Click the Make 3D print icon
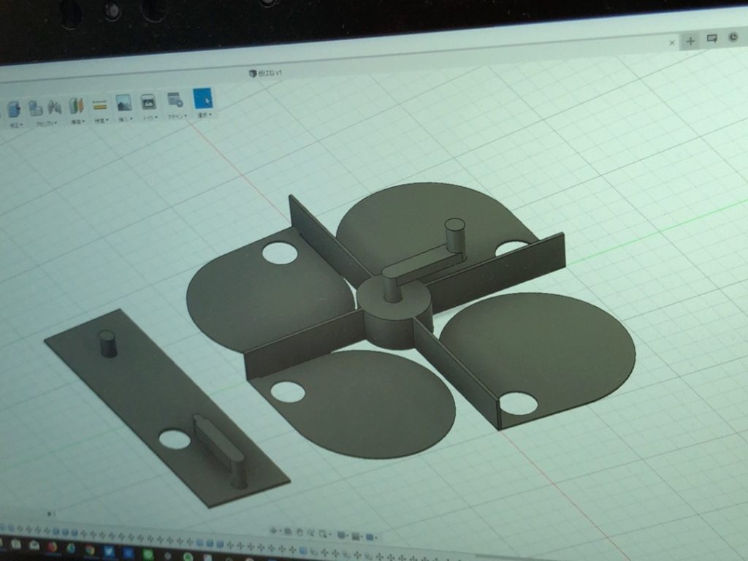The height and width of the screenshot is (561, 748). click(x=148, y=102)
